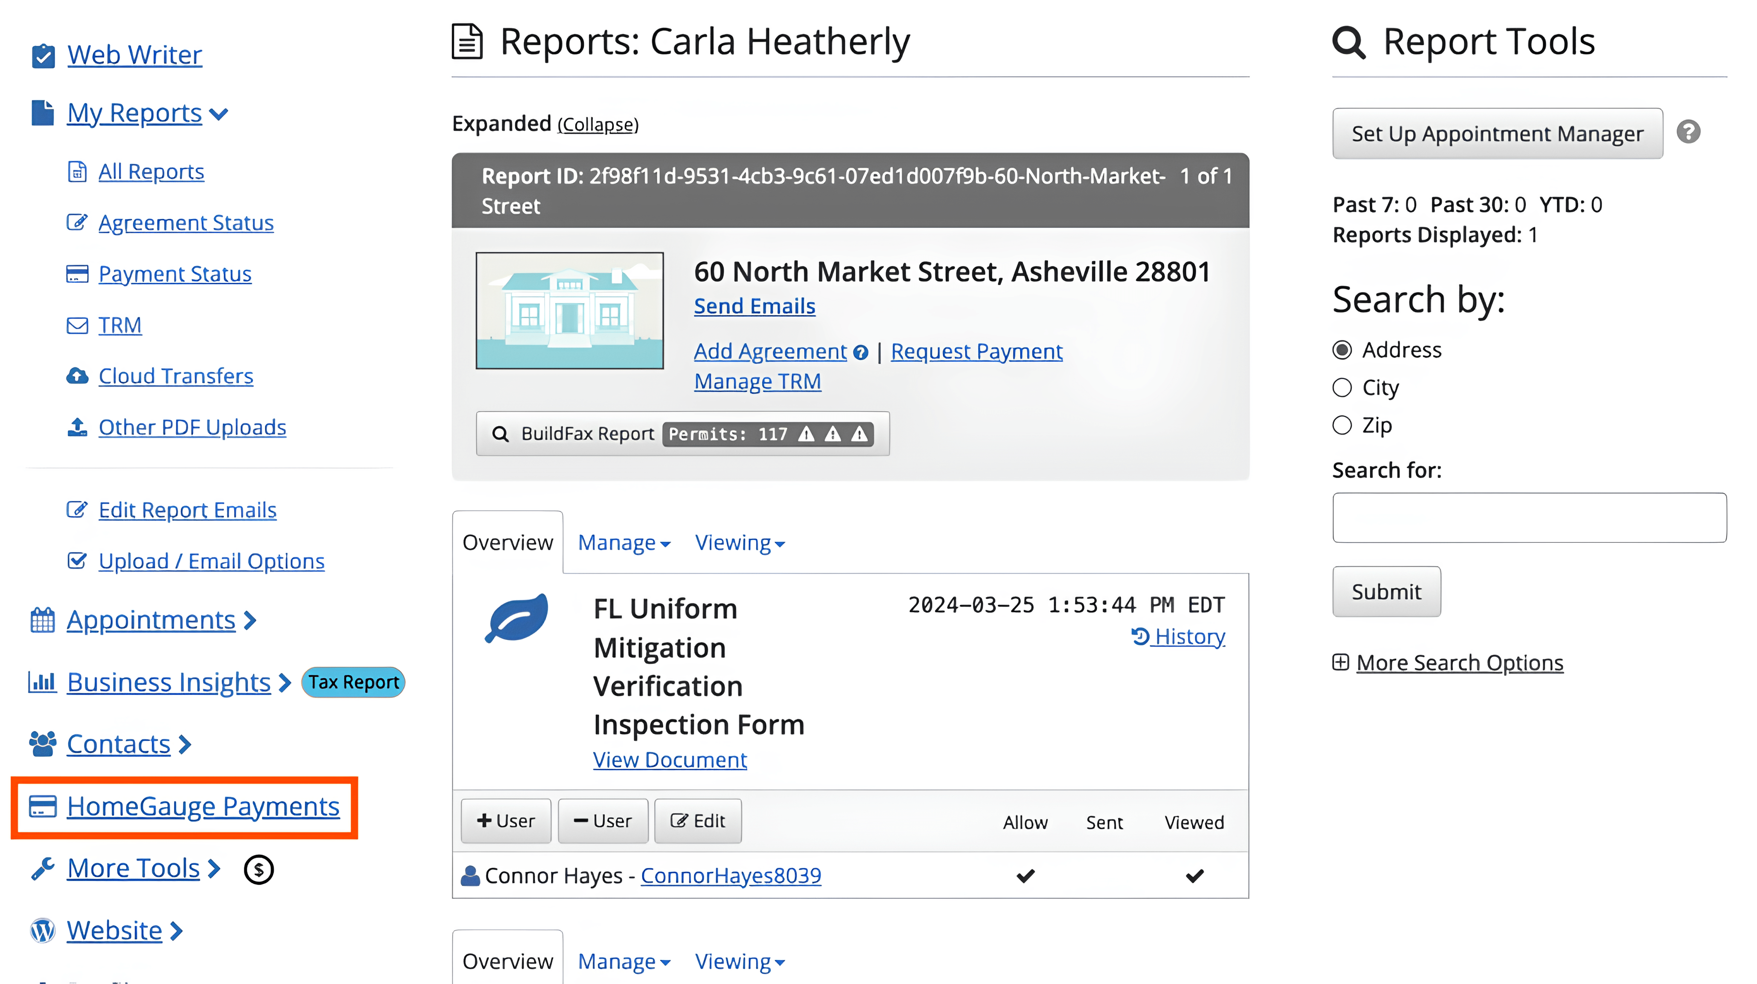Click the All Reports page icon
1757x984 pixels.
(77, 172)
